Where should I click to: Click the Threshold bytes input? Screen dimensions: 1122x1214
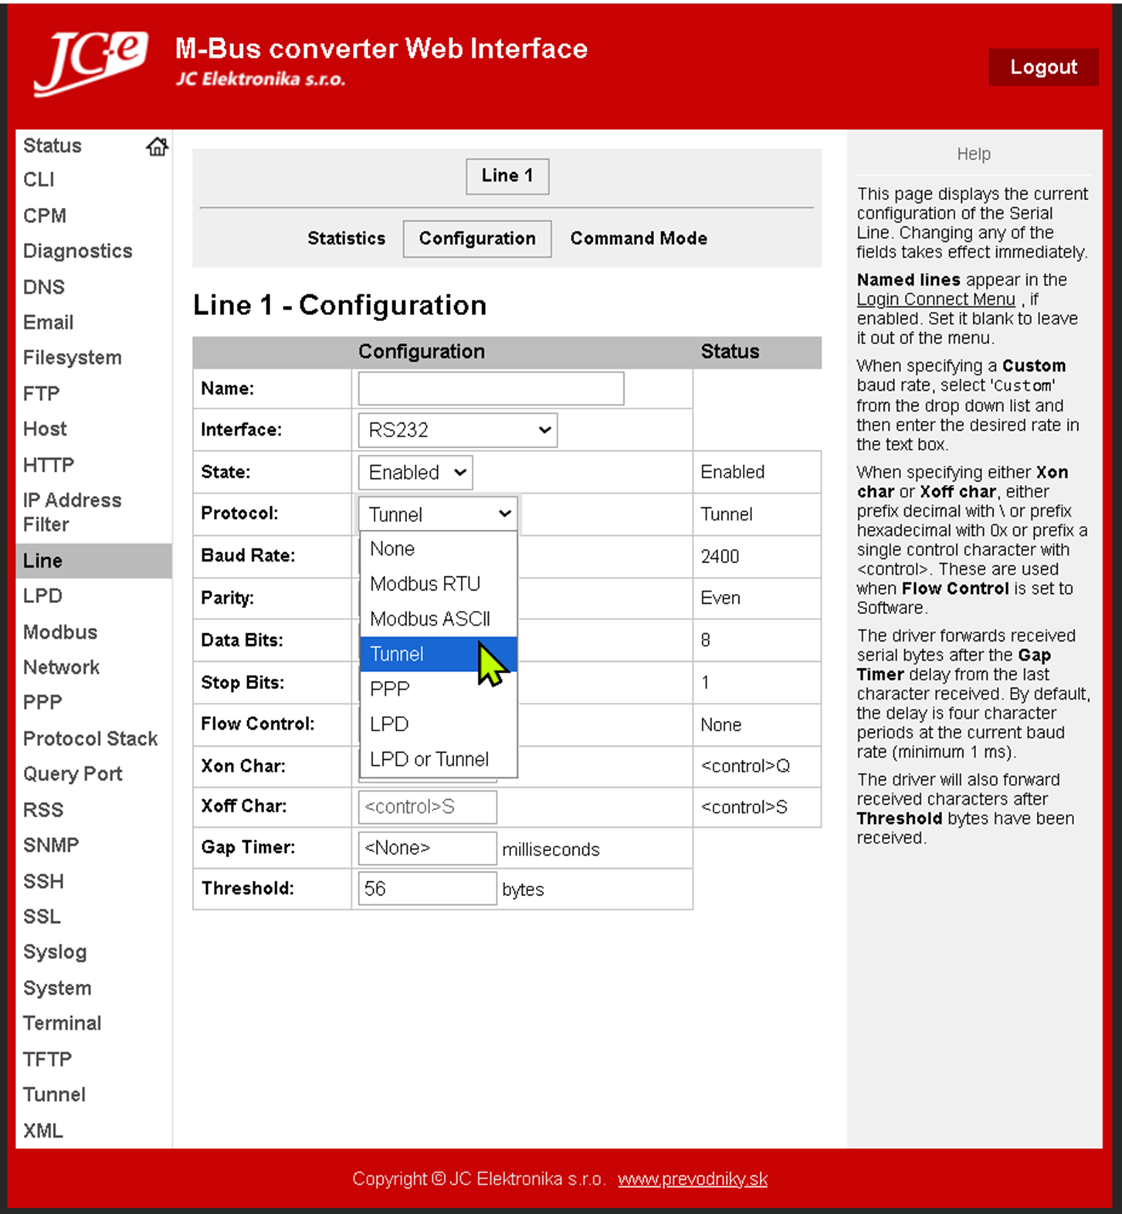[427, 889]
